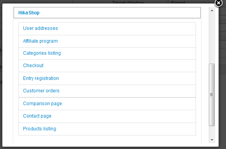Pick the Contact page menu type
Viewport: 226px width, 149px height.
click(x=37, y=116)
